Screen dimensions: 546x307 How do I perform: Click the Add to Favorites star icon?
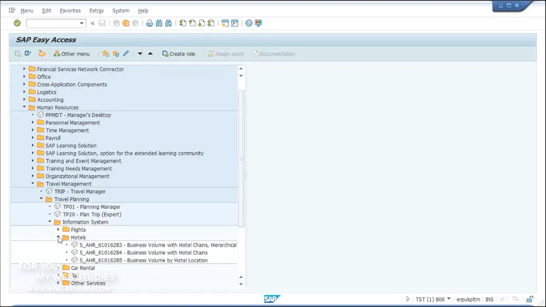click(106, 53)
